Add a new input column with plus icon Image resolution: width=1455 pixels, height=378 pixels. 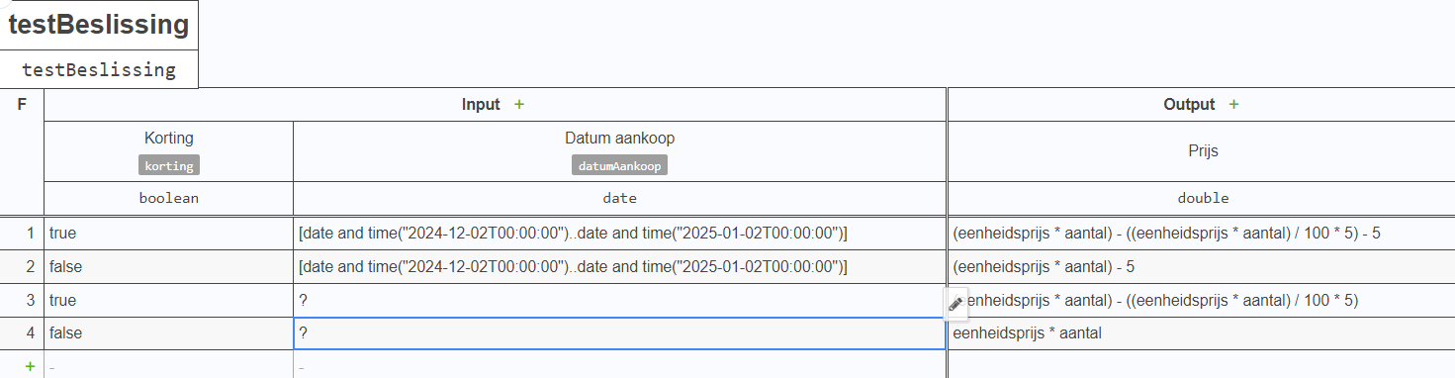tap(519, 105)
